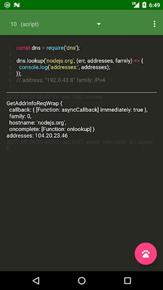Tap the 'addresses: 104.20.23.46' output line
This screenshot has width=163, height=290.
click(37, 136)
